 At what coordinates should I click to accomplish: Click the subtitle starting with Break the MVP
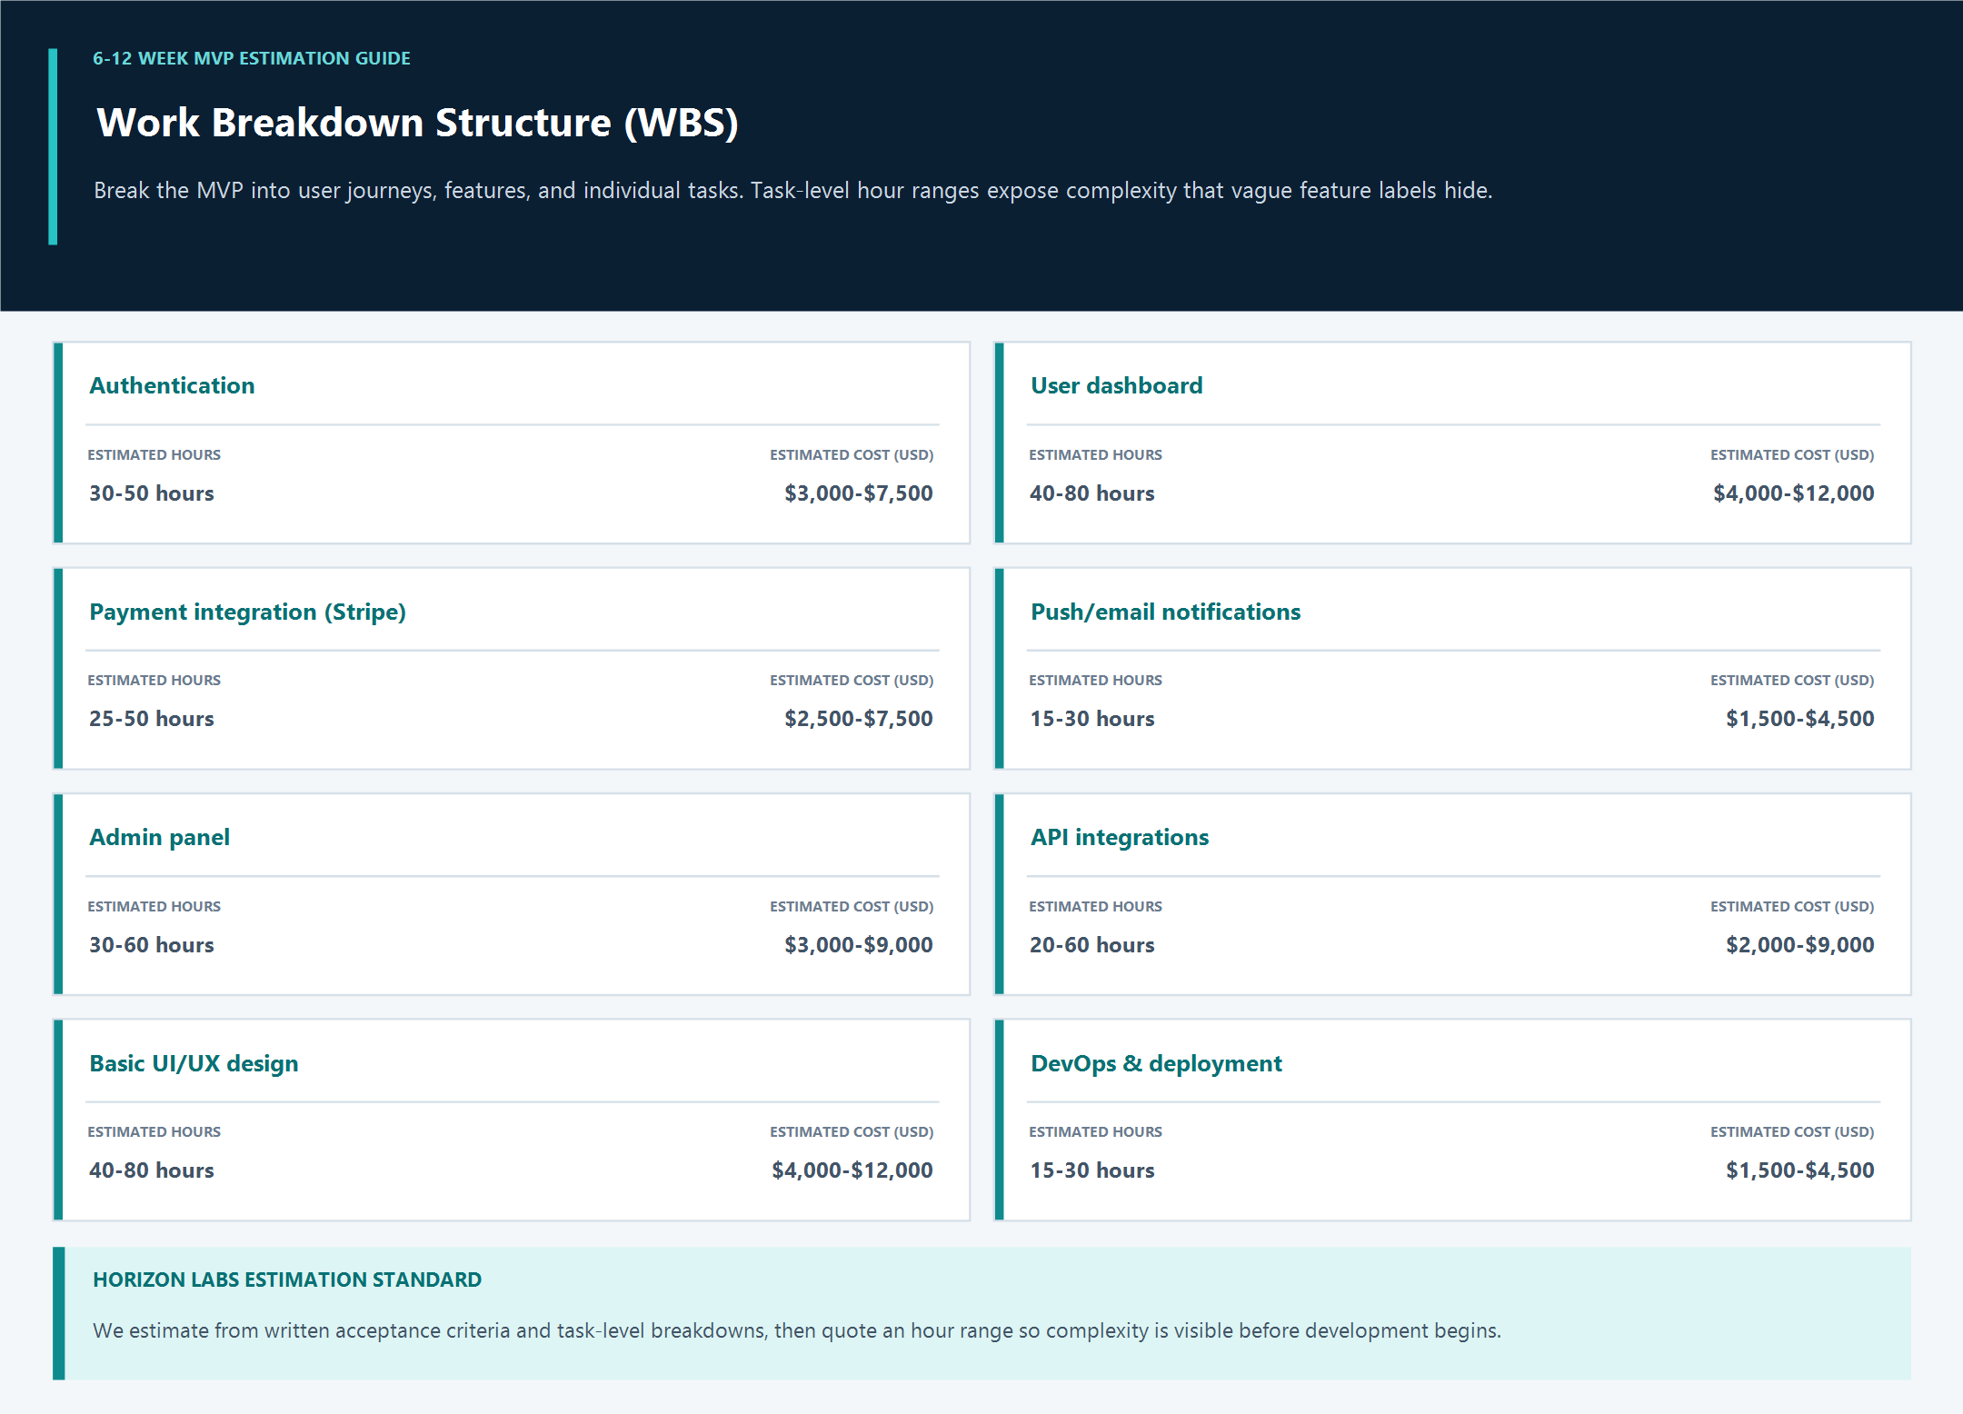click(x=792, y=191)
